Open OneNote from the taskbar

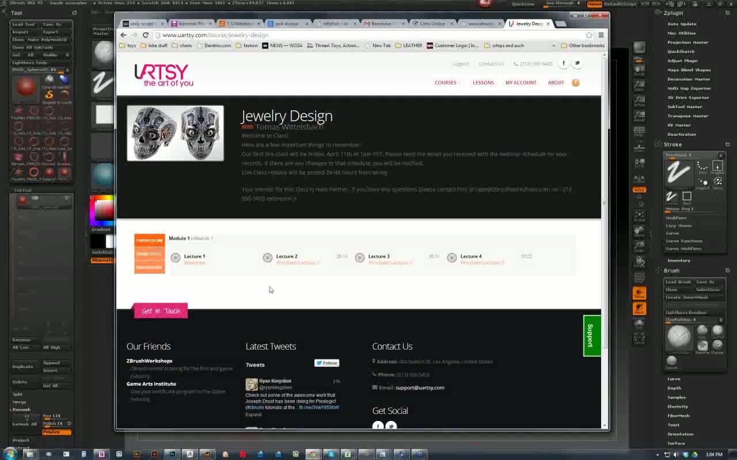pos(101,454)
